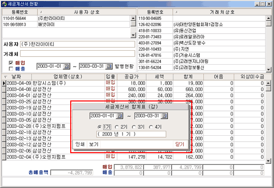Open calendar icon for dialog start date
The height and width of the screenshot is (188, 274).
pyautogui.click(x=120, y=116)
